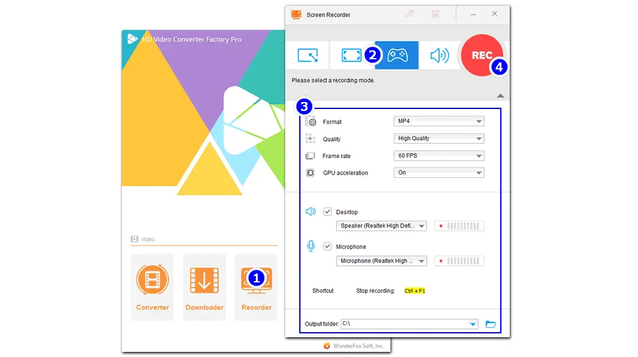Open the Frame rate dropdown showing 60 FPS

439,156
